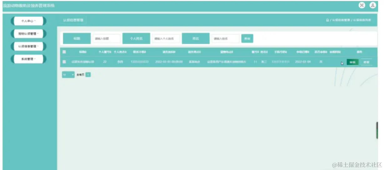Click the green 审核 button in row
Viewport: 384px width, 170px height.
click(x=352, y=62)
